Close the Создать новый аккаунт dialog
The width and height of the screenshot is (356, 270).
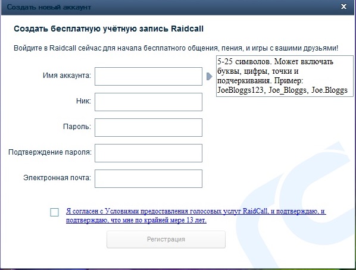pos(343,7)
